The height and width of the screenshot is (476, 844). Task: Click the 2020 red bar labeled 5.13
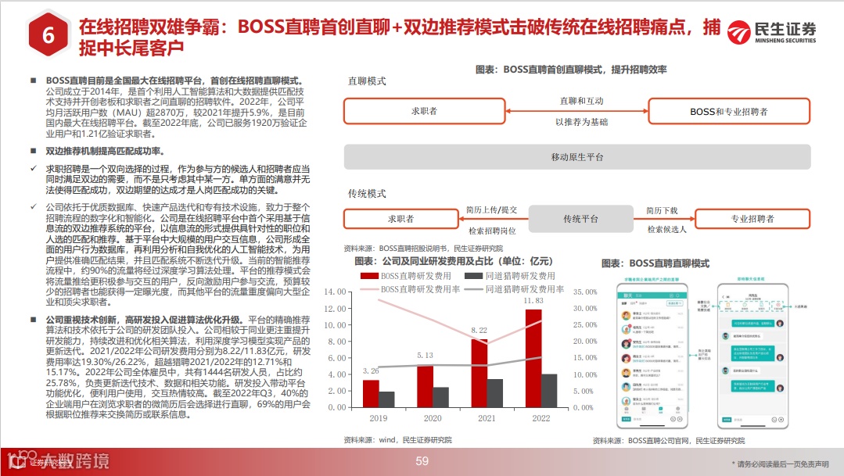[x=425, y=386]
